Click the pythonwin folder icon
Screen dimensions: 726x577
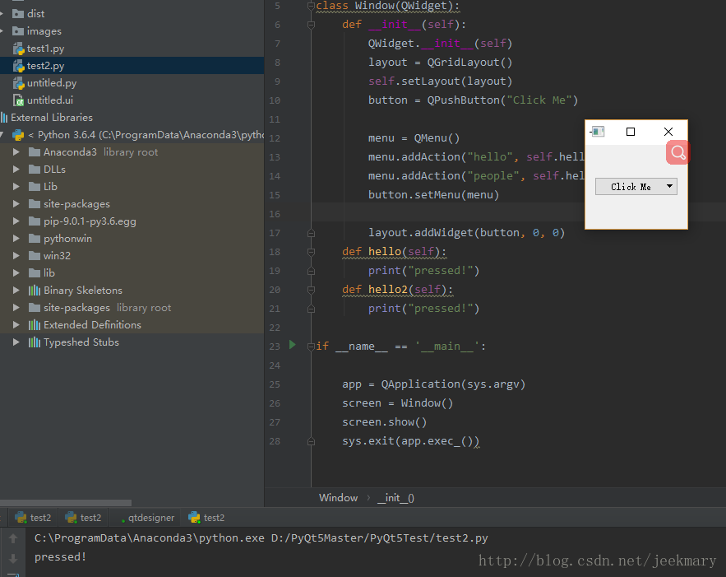[x=35, y=239]
